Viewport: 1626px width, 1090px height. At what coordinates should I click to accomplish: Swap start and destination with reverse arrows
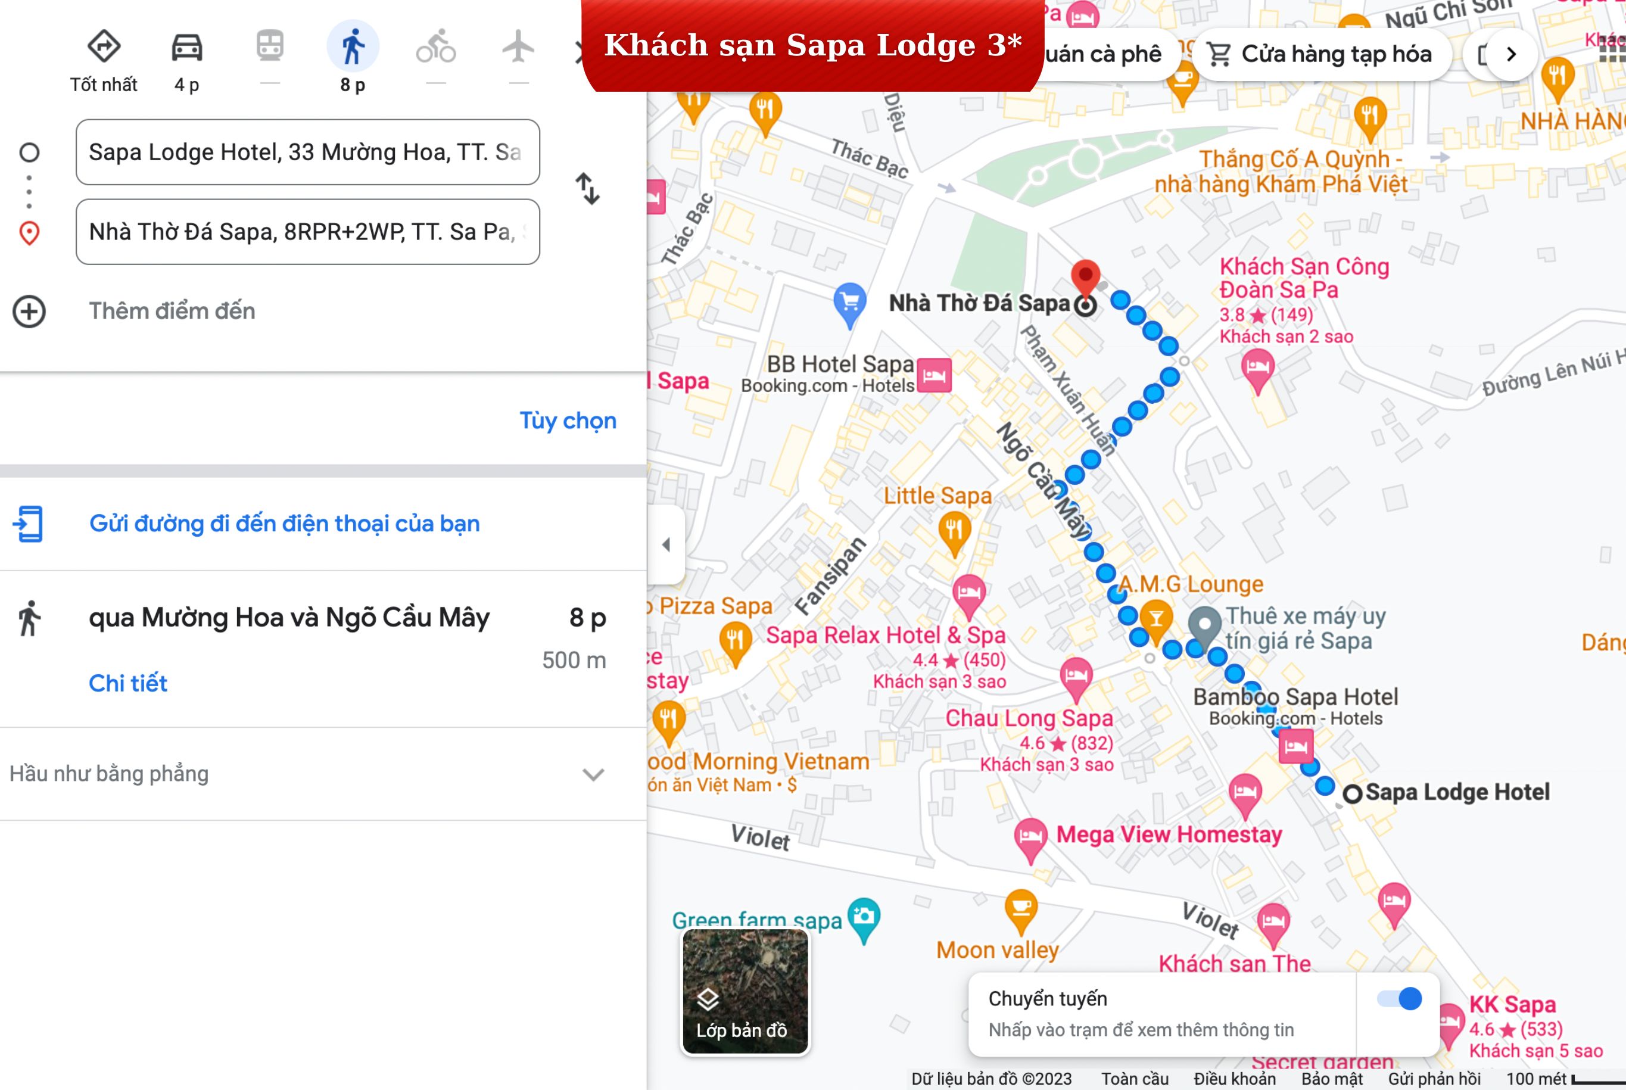click(x=587, y=188)
